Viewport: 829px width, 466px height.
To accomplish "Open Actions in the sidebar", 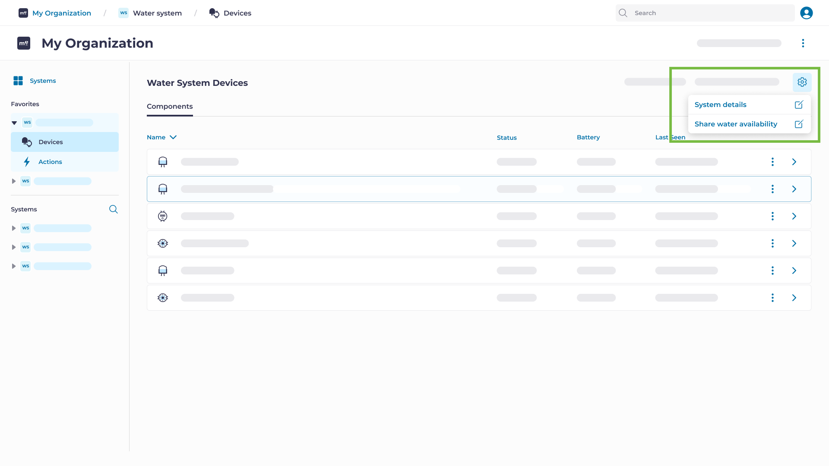I will tap(65, 162).
